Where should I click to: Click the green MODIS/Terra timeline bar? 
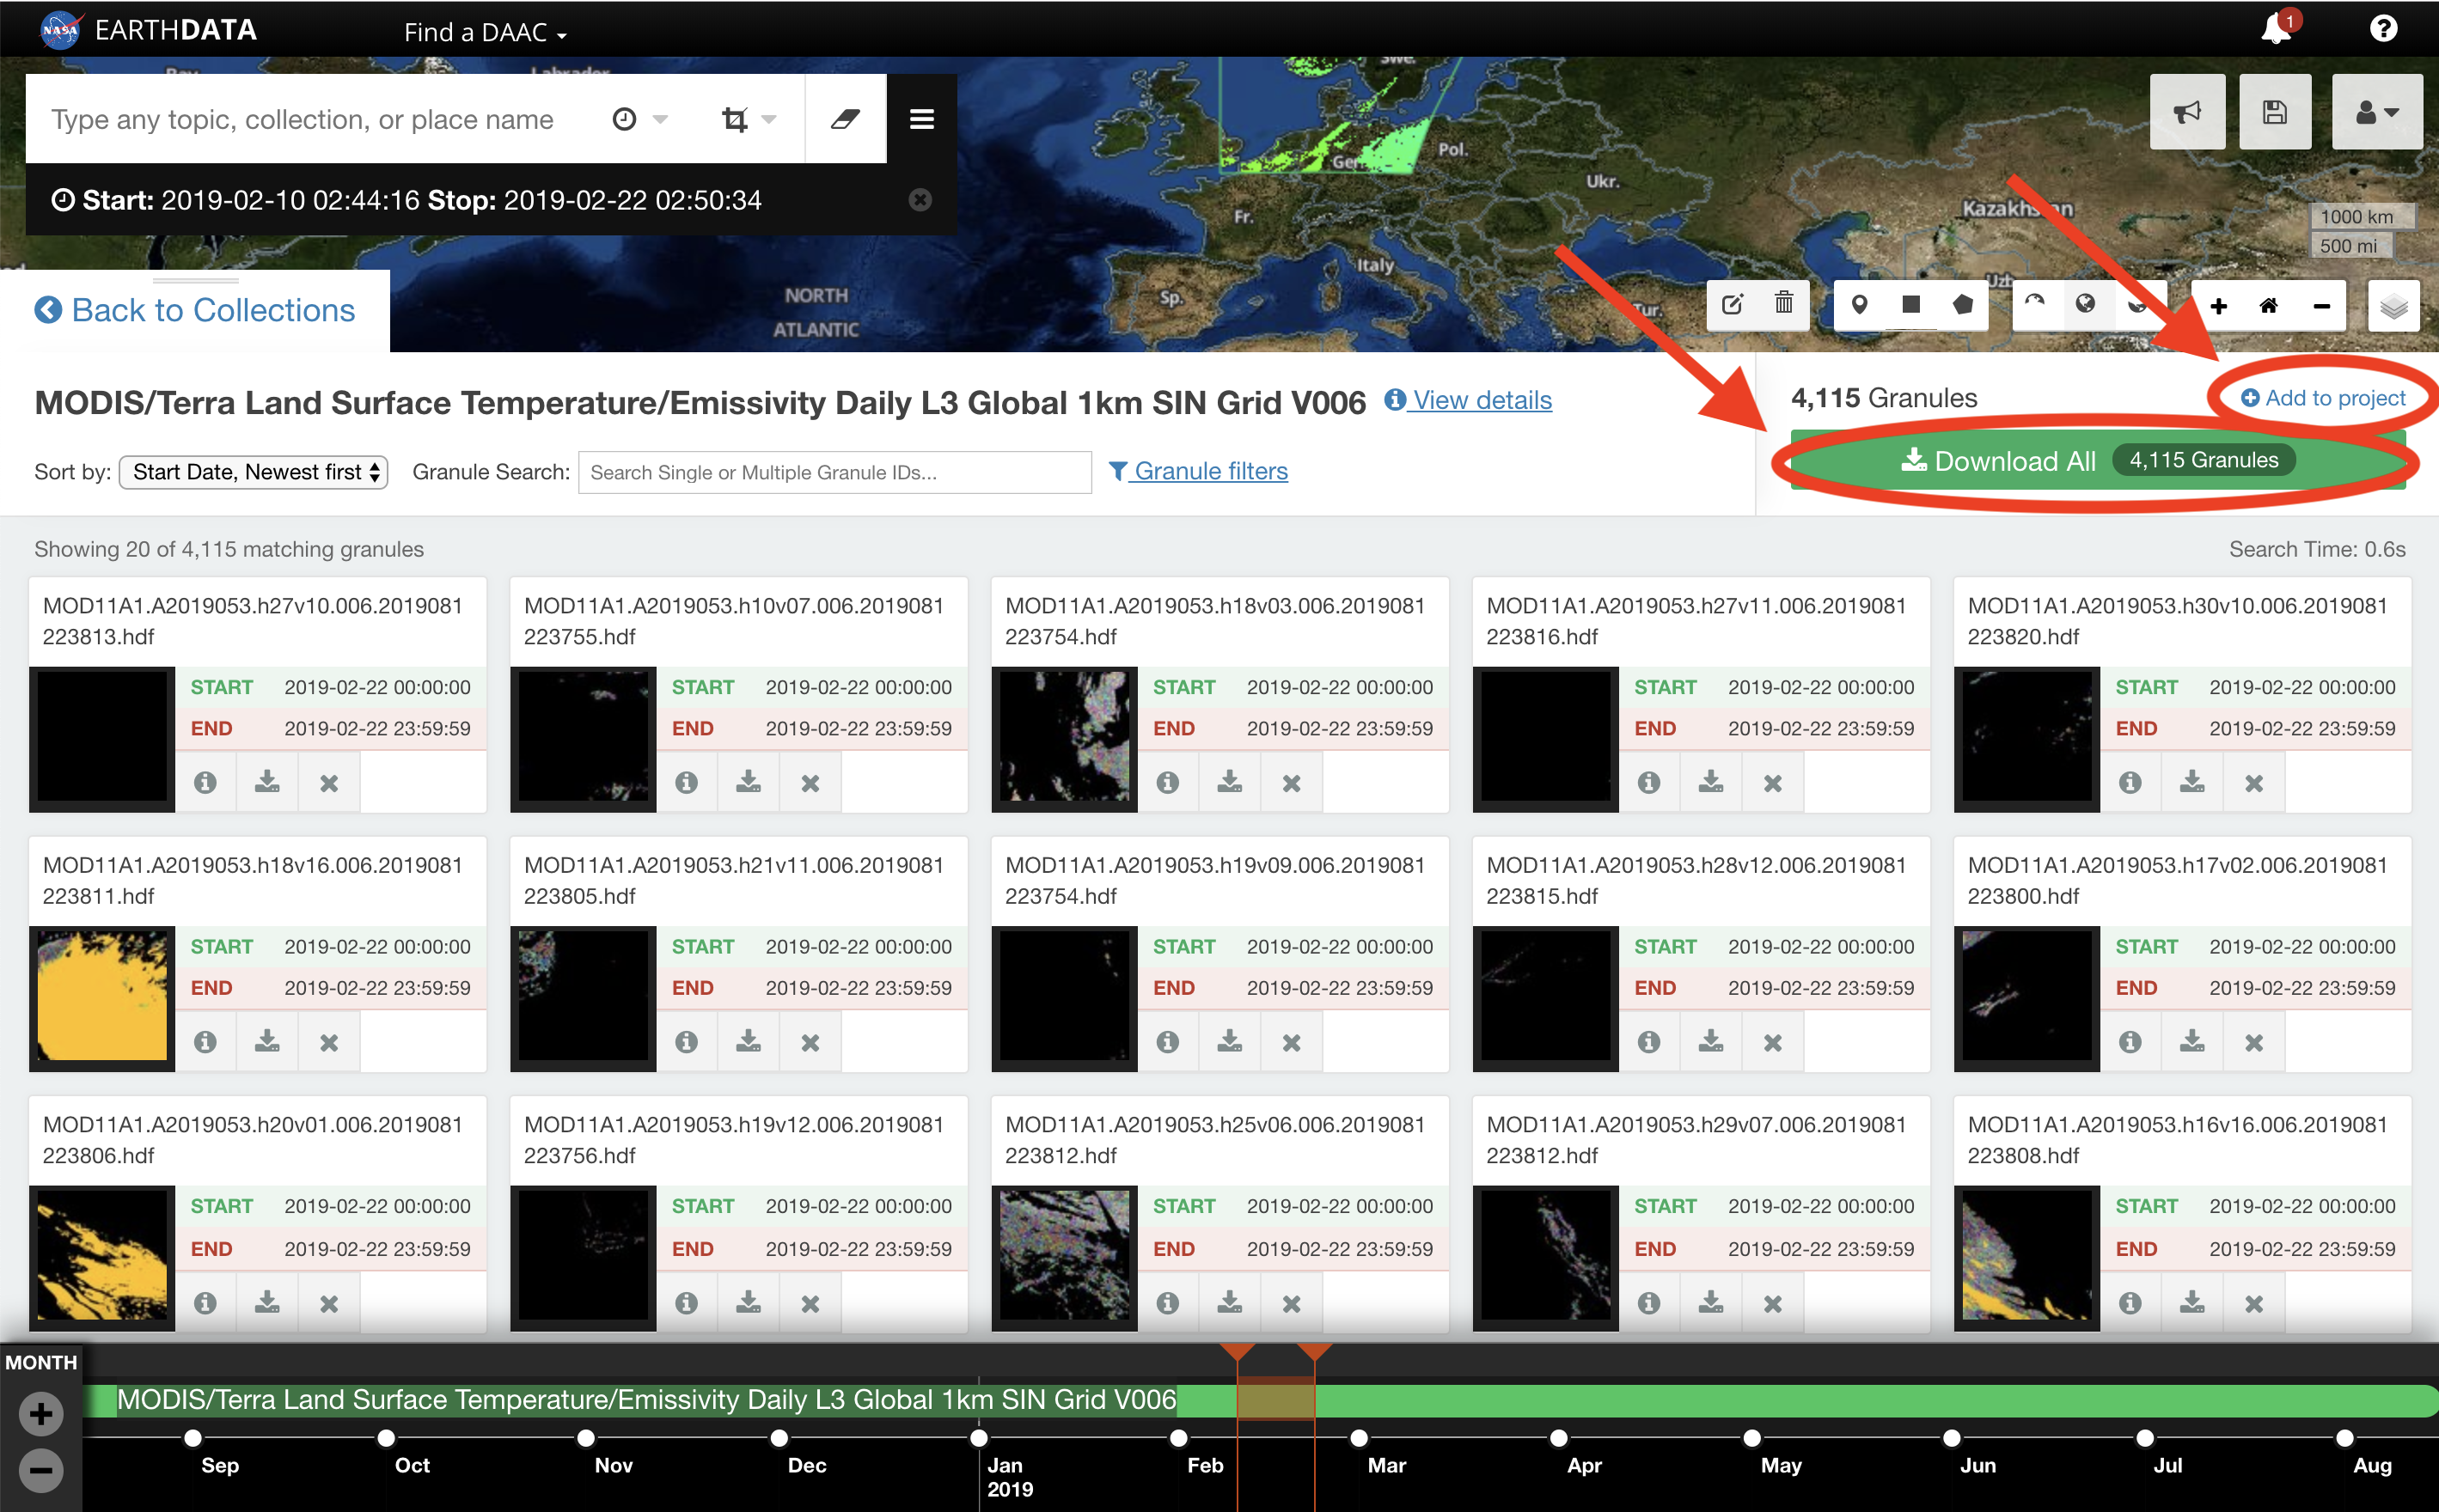[x=1261, y=1400]
